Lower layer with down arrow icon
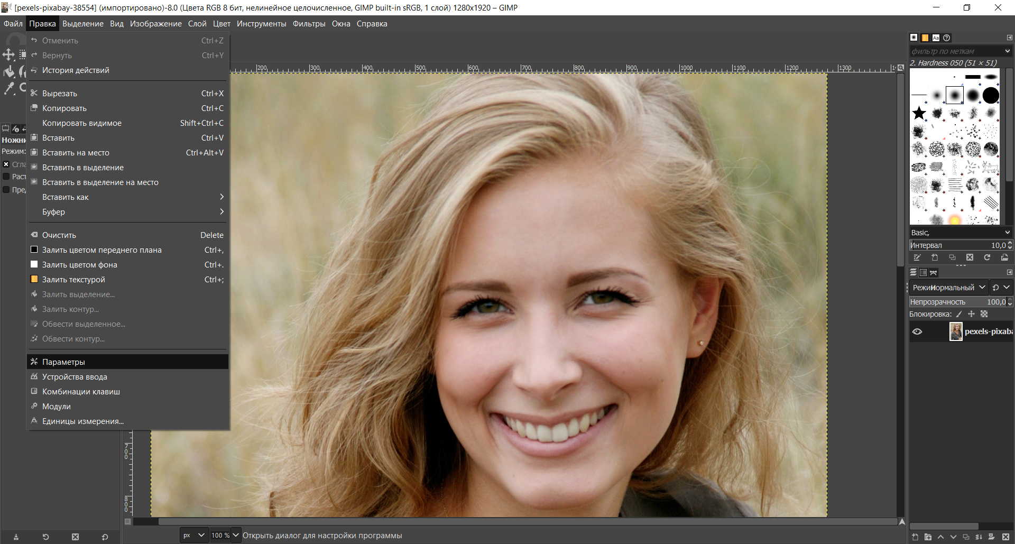Image resolution: width=1015 pixels, height=544 pixels. pos(953,537)
